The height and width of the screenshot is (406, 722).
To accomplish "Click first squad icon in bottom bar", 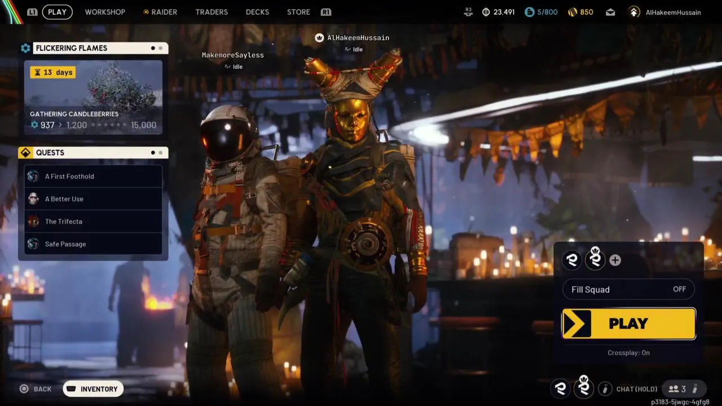I will tap(560, 388).
